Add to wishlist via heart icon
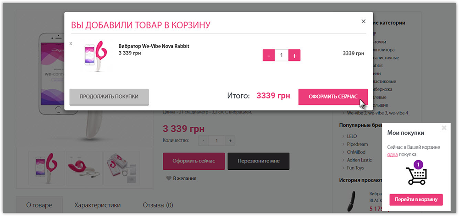This screenshot has width=459, height=216. (169, 178)
